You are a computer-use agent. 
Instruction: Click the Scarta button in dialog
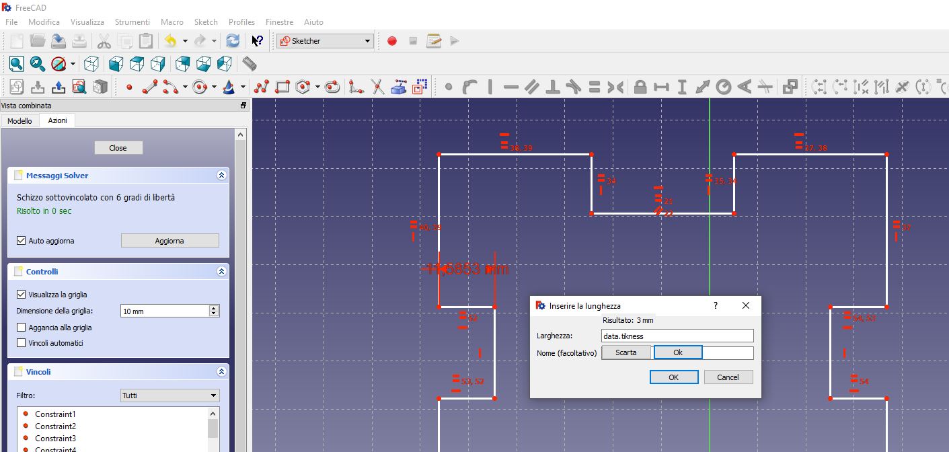pyautogui.click(x=626, y=352)
